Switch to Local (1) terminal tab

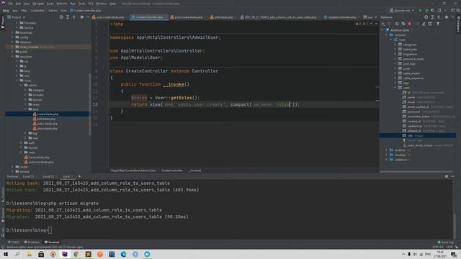pos(28,176)
